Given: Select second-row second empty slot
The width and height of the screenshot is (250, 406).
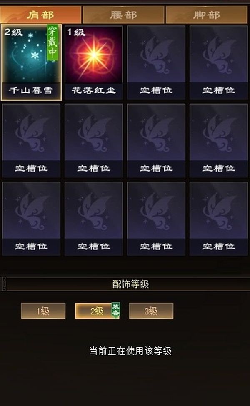Looking at the screenshot, I should pyautogui.click(x=93, y=140).
